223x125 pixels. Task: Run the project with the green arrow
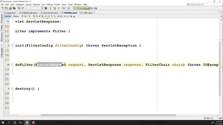[59, 8]
